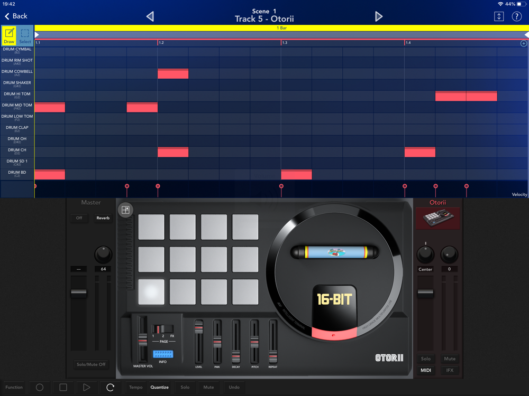
Task: Adjust the DECAY slider
Action: [236, 355]
